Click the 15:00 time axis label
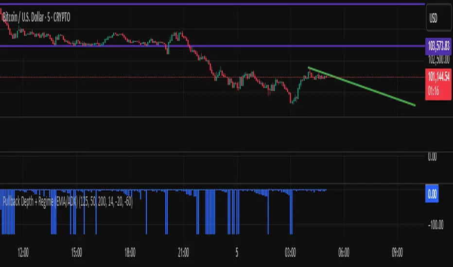 point(77,253)
